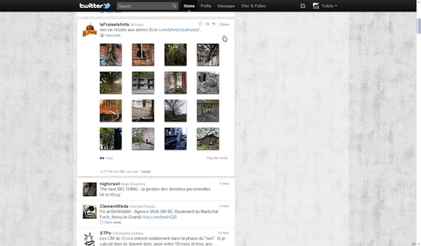Close the expanded laFraisetshirts tweet
The height and width of the screenshot is (246, 421).
coord(224,24)
